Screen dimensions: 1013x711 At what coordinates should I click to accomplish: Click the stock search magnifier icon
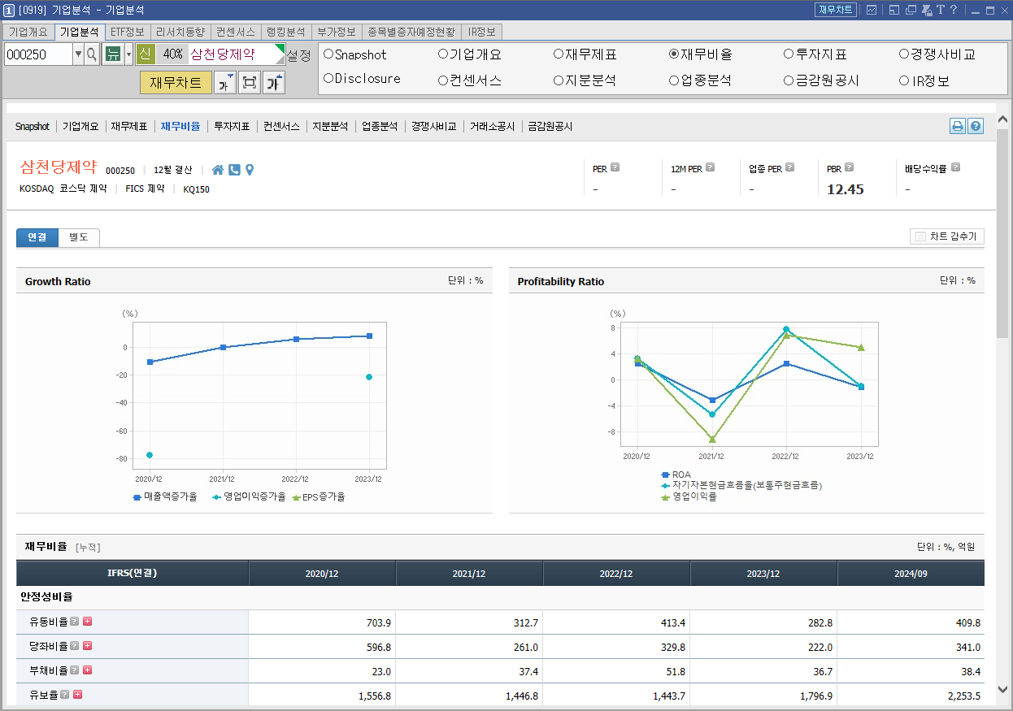(x=92, y=54)
